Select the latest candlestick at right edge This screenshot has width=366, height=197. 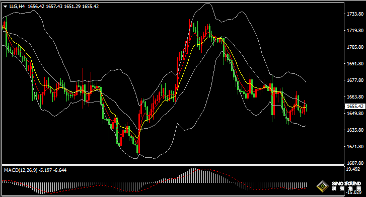click(x=306, y=108)
